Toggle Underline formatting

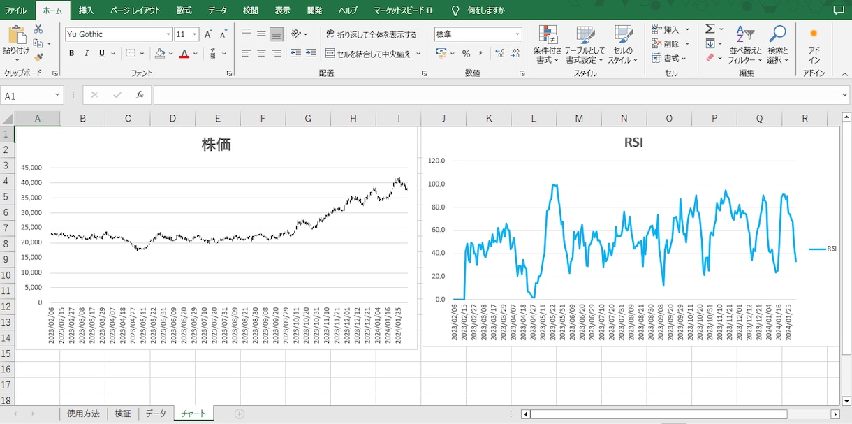[x=102, y=54]
